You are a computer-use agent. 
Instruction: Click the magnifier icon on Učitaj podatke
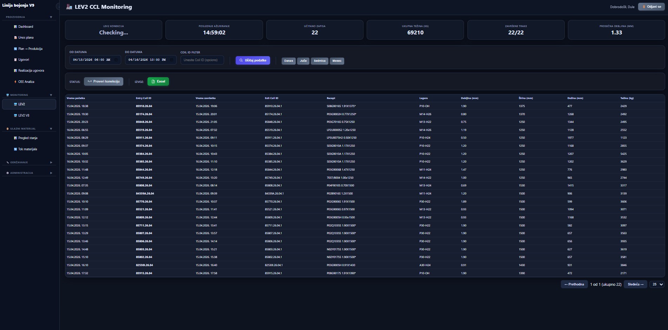pos(241,60)
